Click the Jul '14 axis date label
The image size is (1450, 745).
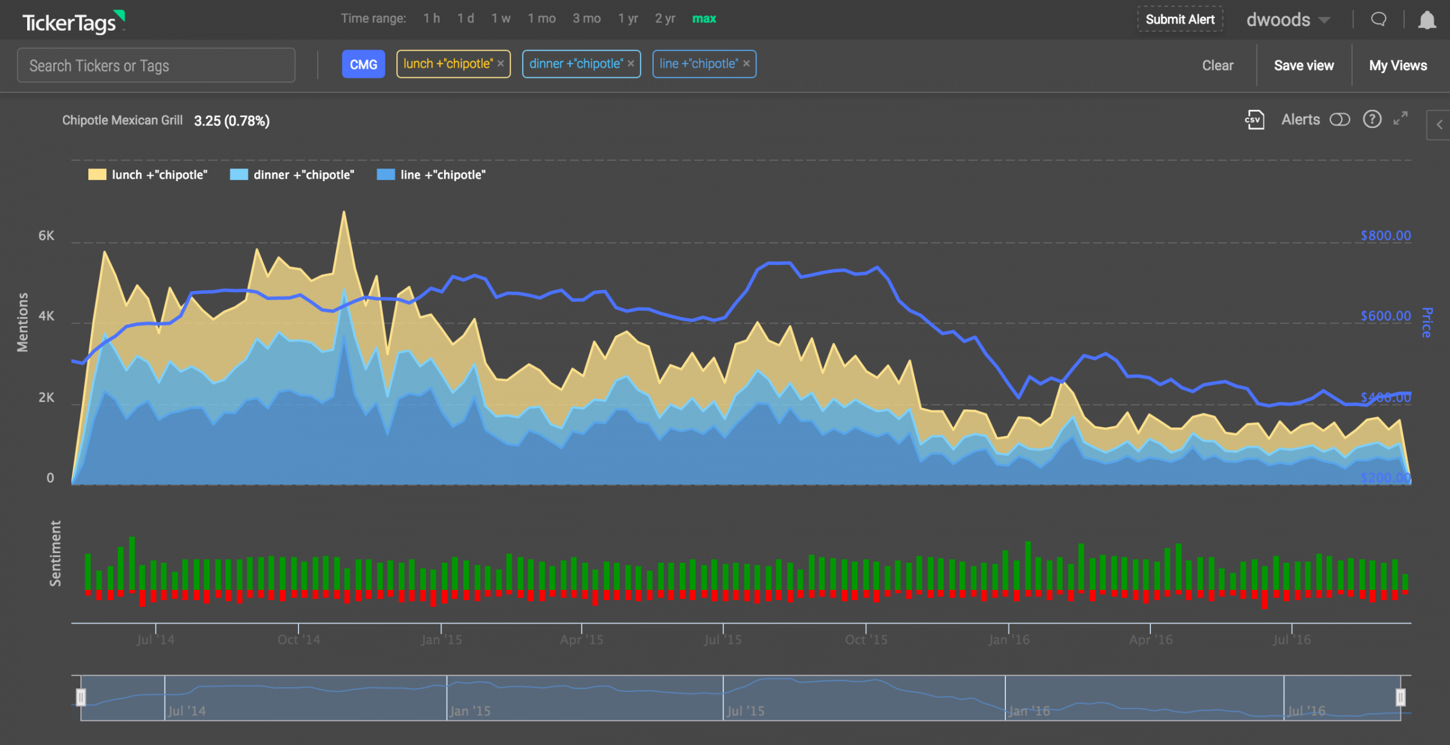155,639
